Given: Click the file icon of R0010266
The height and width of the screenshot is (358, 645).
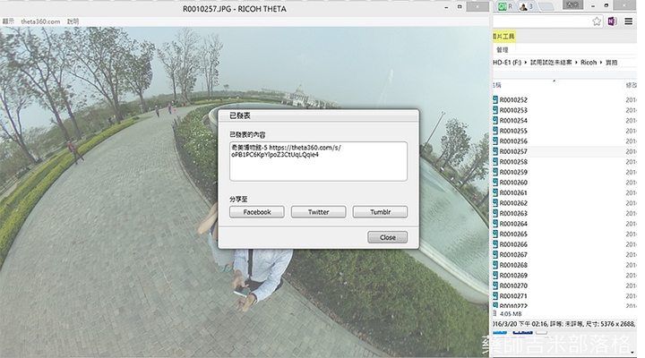Looking at the screenshot, I should pyautogui.click(x=495, y=244).
